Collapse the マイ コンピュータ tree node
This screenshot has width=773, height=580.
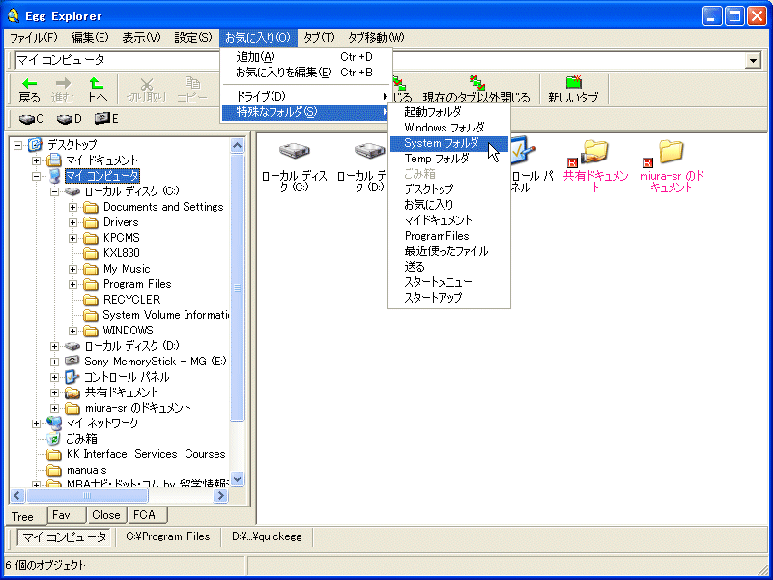pos(36,176)
